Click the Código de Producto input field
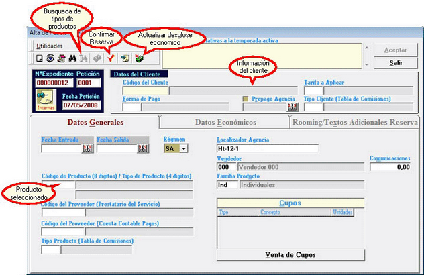Viewport: 424px width, 275px height. [58, 185]
